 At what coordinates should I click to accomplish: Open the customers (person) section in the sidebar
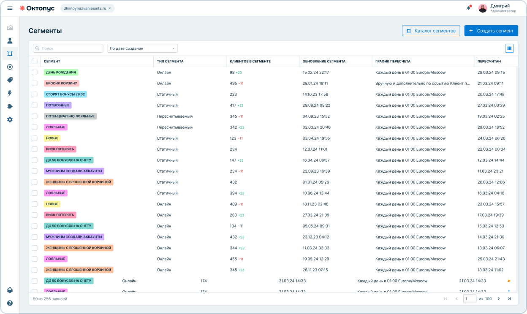10,41
